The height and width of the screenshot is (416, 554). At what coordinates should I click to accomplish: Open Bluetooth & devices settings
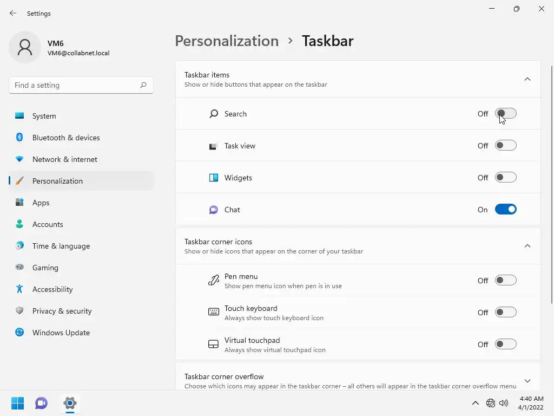tap(66, 138)
